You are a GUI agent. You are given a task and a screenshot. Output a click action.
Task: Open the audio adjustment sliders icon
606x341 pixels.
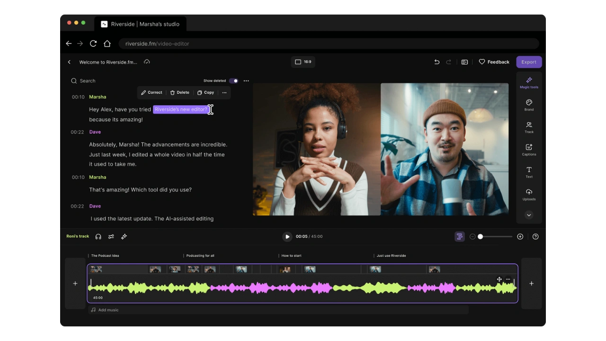[111, 236]
